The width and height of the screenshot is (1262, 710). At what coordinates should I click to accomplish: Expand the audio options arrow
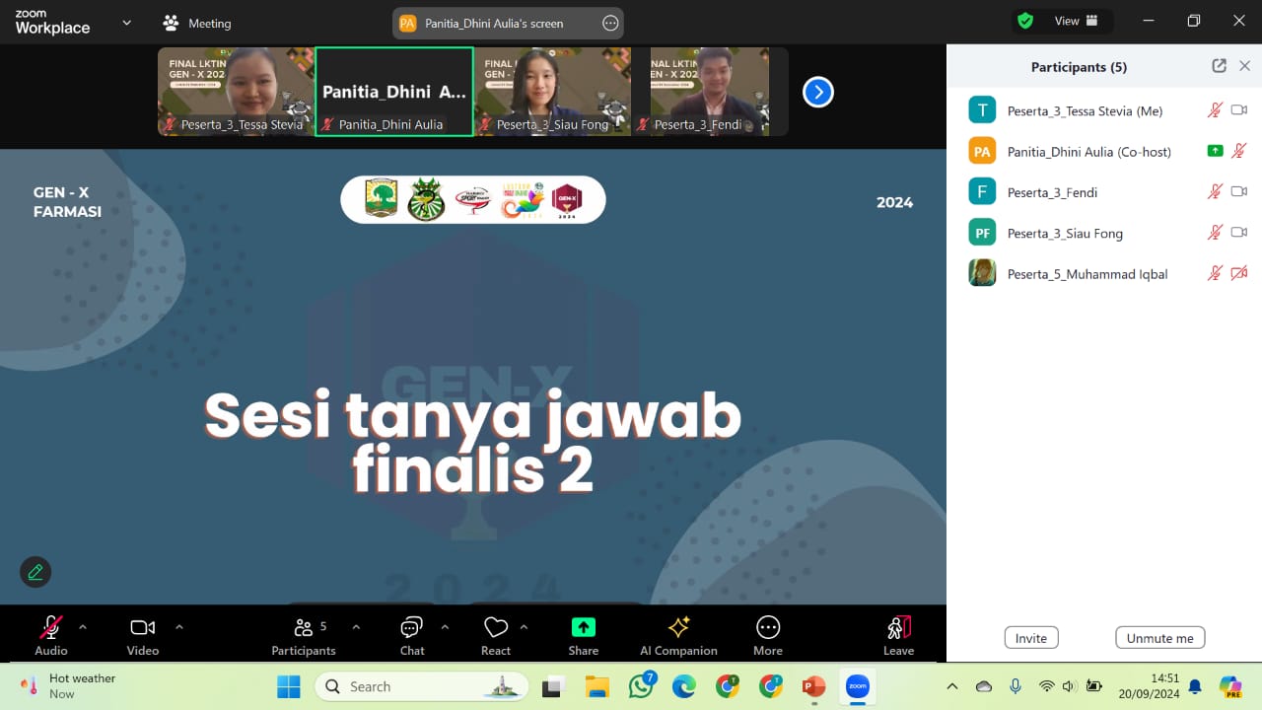pos(83,627)
